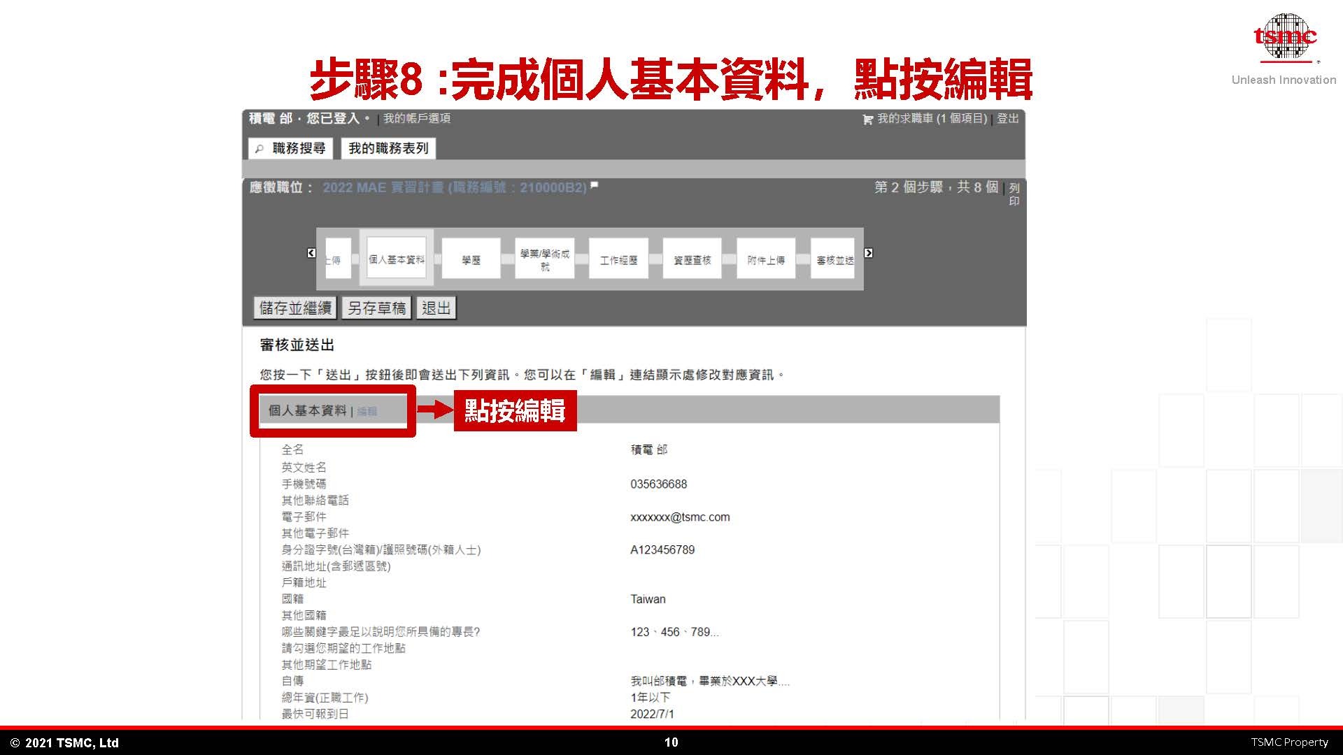This screenshot has height=755, width=1343.
Task: Go to the 個人基本資料 step
Action: coord(397,259)
